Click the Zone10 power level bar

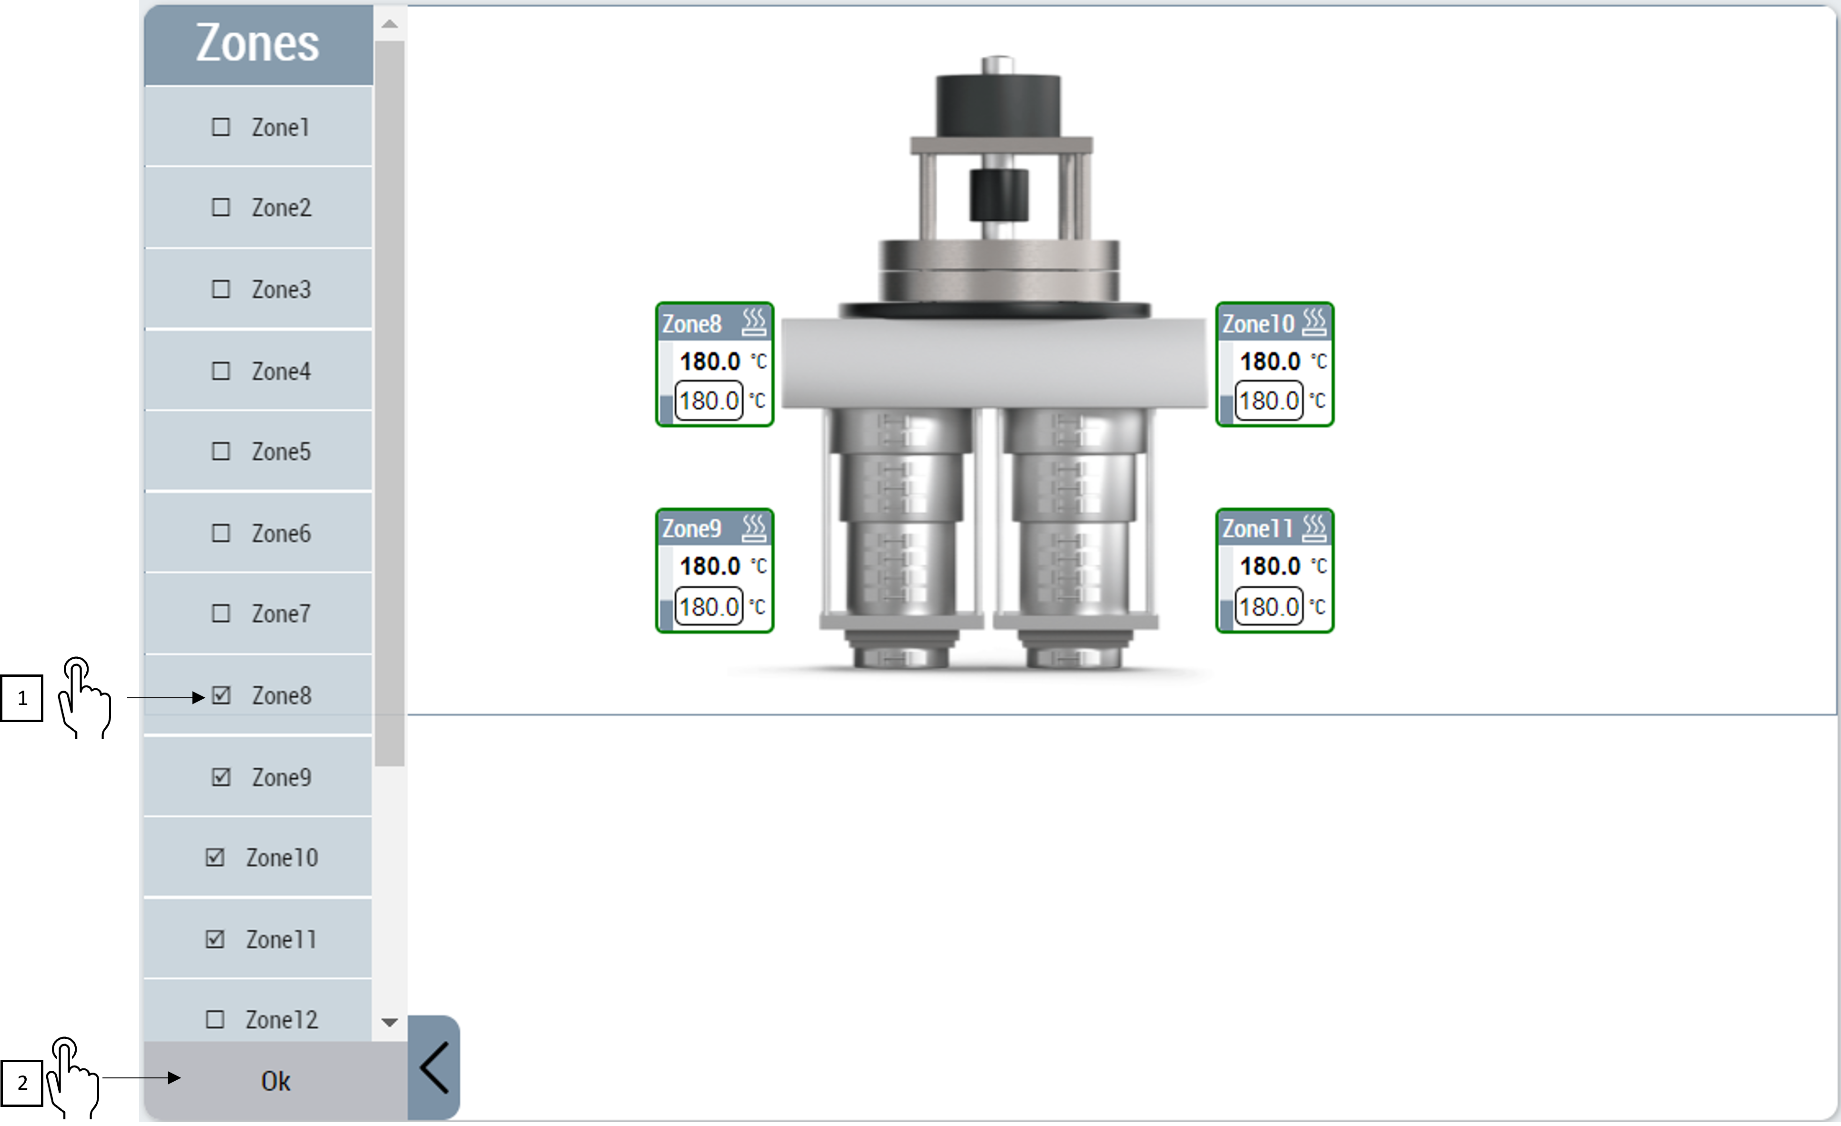click(1227, 382)
